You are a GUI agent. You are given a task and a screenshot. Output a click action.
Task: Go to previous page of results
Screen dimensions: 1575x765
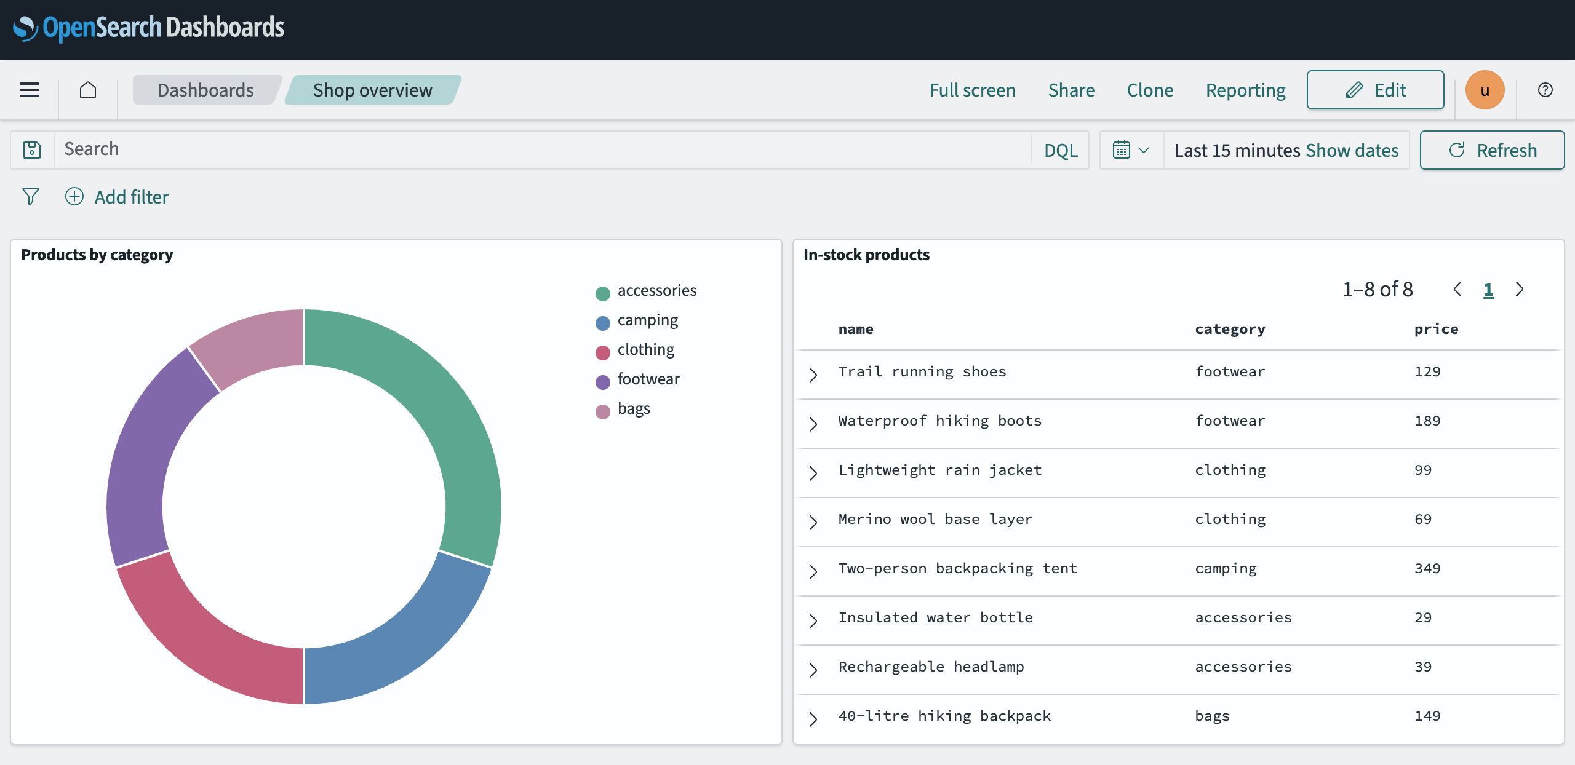pos(1457,289)
